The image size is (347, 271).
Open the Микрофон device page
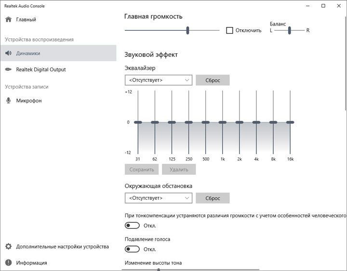29,101
